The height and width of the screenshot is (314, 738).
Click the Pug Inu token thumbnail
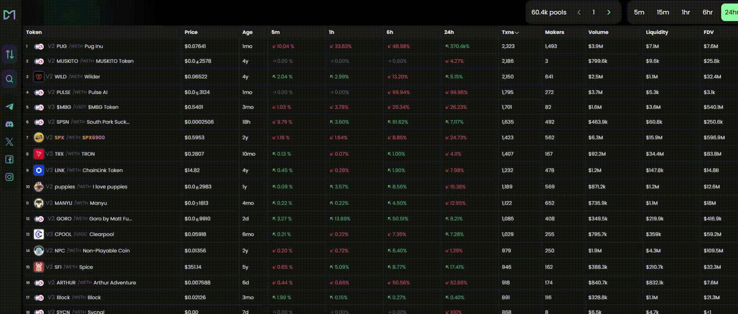click(x=38, y=46)
